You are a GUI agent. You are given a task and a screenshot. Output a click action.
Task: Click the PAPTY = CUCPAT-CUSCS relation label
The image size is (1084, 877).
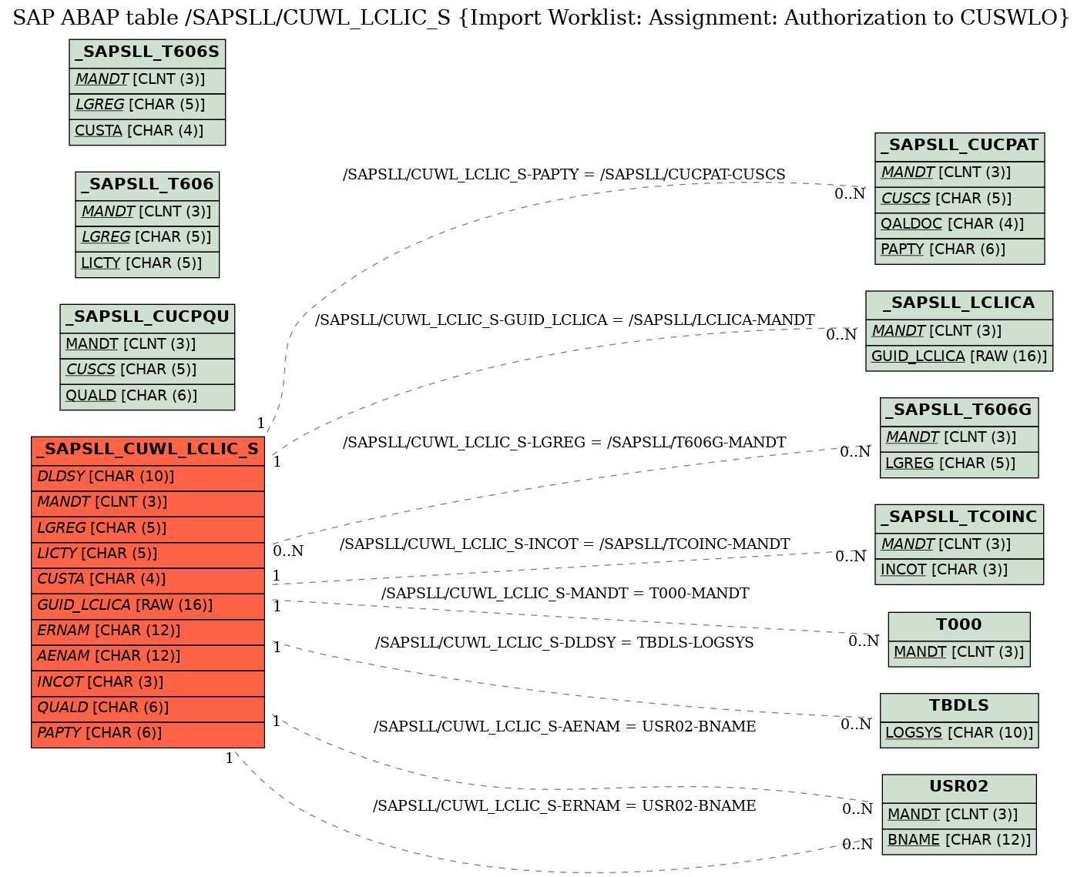point(564,175)
